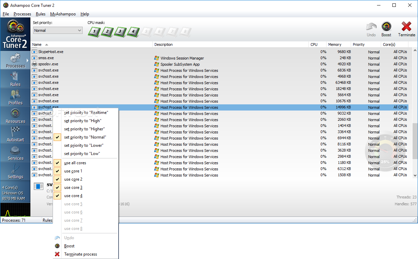Open the Settings sidebar section
The image size is (418, 259).
pos(15,171)
